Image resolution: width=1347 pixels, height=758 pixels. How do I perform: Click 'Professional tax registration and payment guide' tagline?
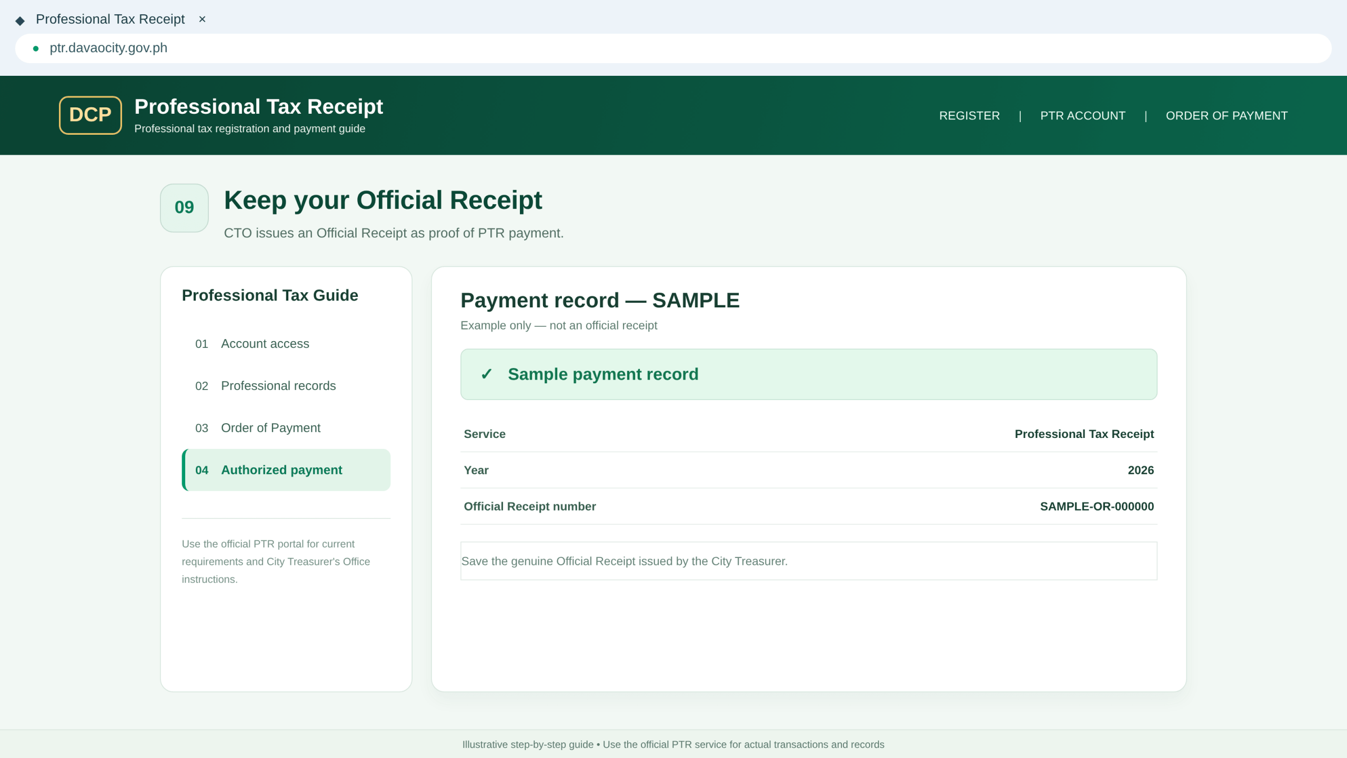250,129
